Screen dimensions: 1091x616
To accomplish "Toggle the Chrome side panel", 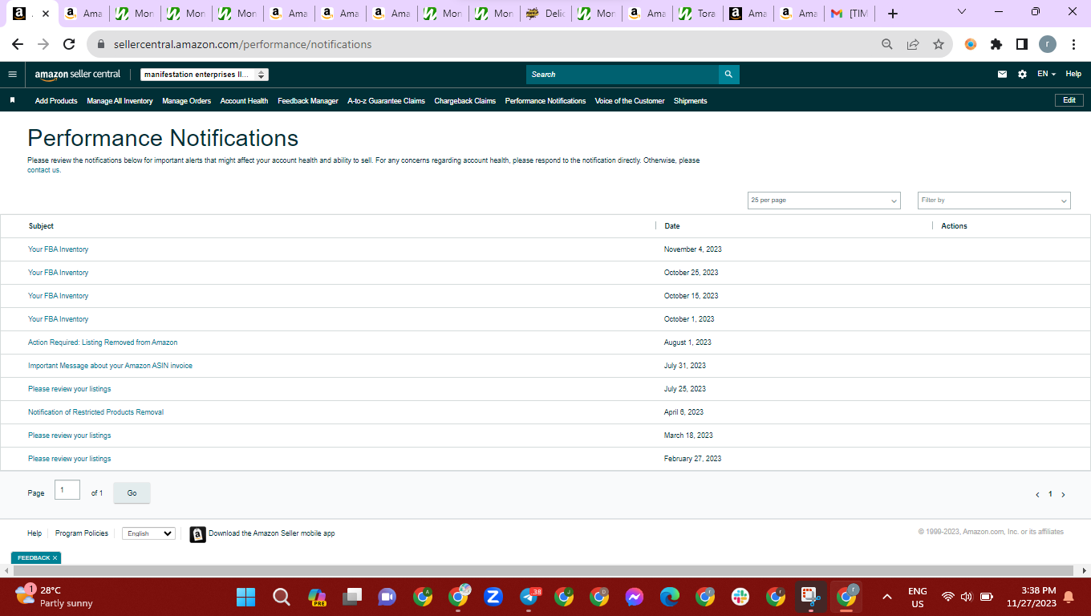I will tap(1022, 45).
